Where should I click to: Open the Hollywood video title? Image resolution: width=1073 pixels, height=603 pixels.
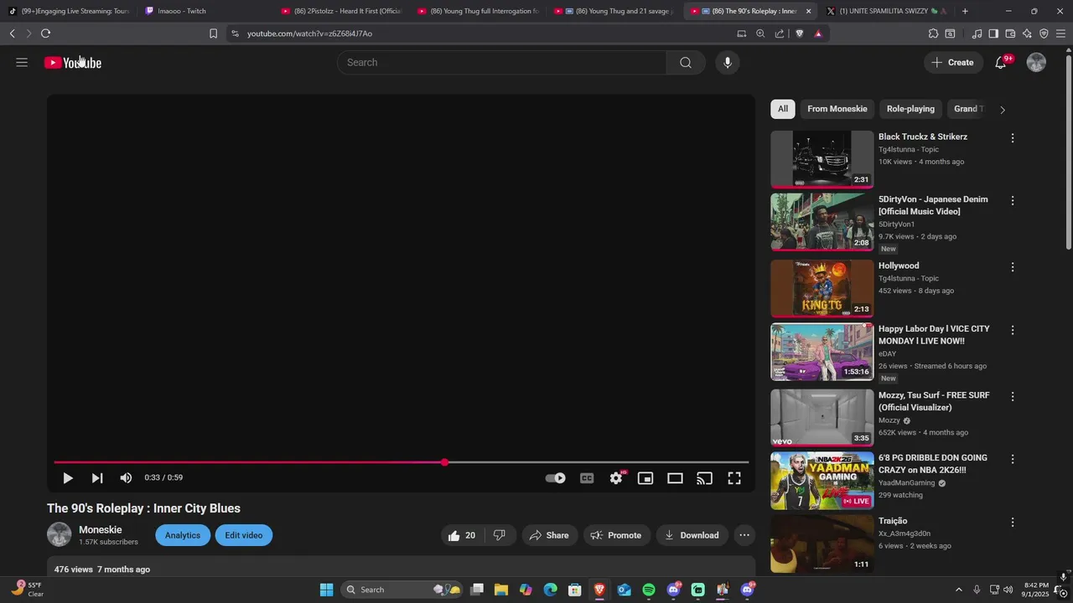coord(899,265)
